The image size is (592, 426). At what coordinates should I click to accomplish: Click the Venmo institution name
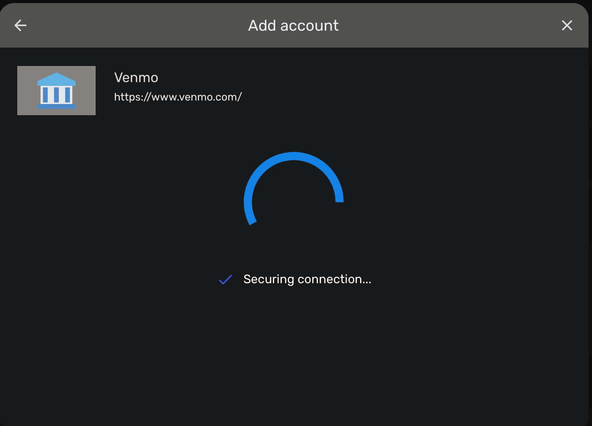click(x=136, y=78)
